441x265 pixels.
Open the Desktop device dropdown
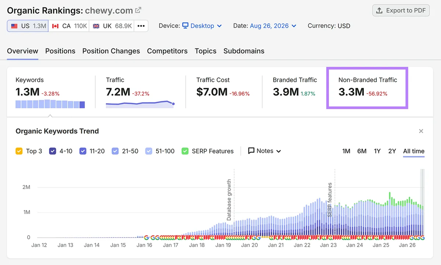tap(202, 26)
